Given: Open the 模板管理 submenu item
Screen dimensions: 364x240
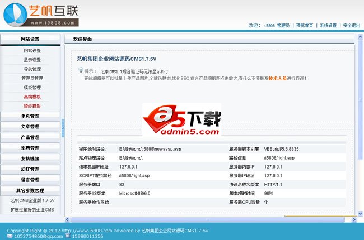Looking at the screenshot, I should (32, 88).
